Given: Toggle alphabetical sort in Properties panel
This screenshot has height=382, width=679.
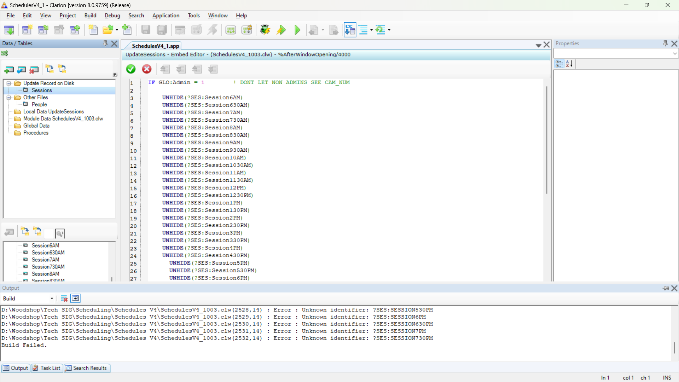Looking at the screenshot, I should (569, 64).
